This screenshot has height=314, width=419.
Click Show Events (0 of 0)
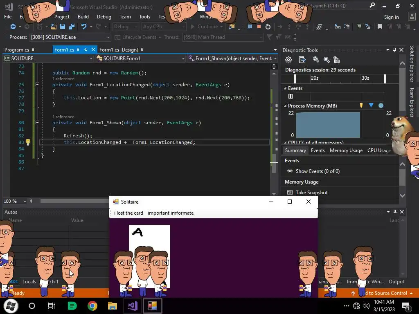[318, 171]
